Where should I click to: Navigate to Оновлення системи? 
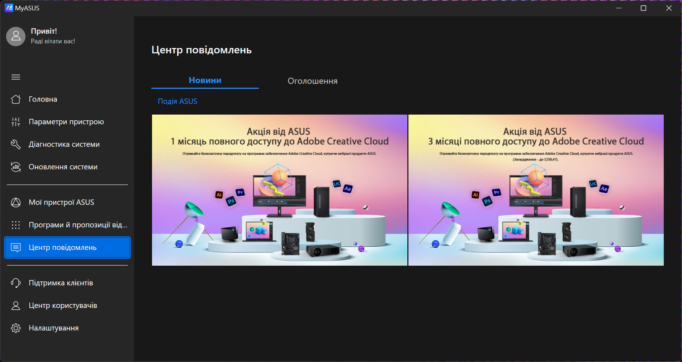coord(67,167)
